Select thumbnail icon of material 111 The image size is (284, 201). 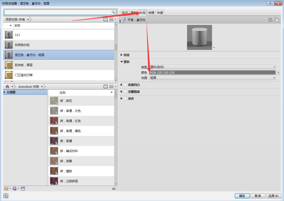[x=9, y=35]
